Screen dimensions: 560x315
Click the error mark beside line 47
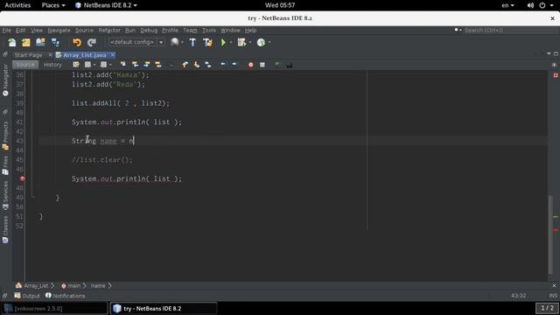pyautogui.click(x=22, y=178)
